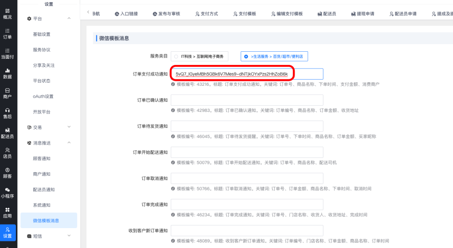453x248 pixels.
Task: Expand the 交易 settings group
Action: 69,127
